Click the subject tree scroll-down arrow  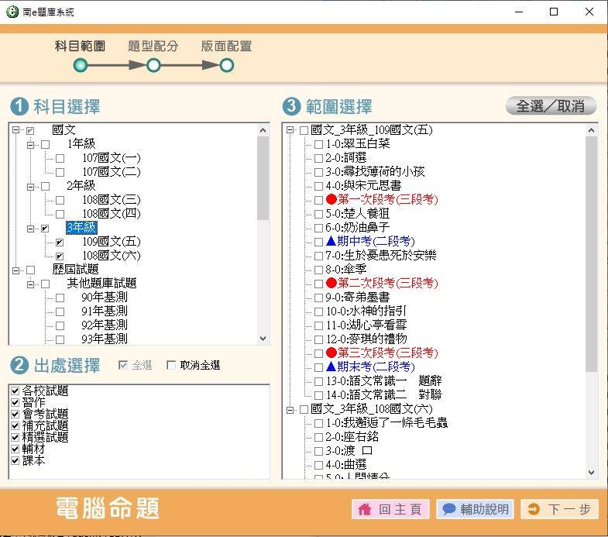(x=263, y=339)
